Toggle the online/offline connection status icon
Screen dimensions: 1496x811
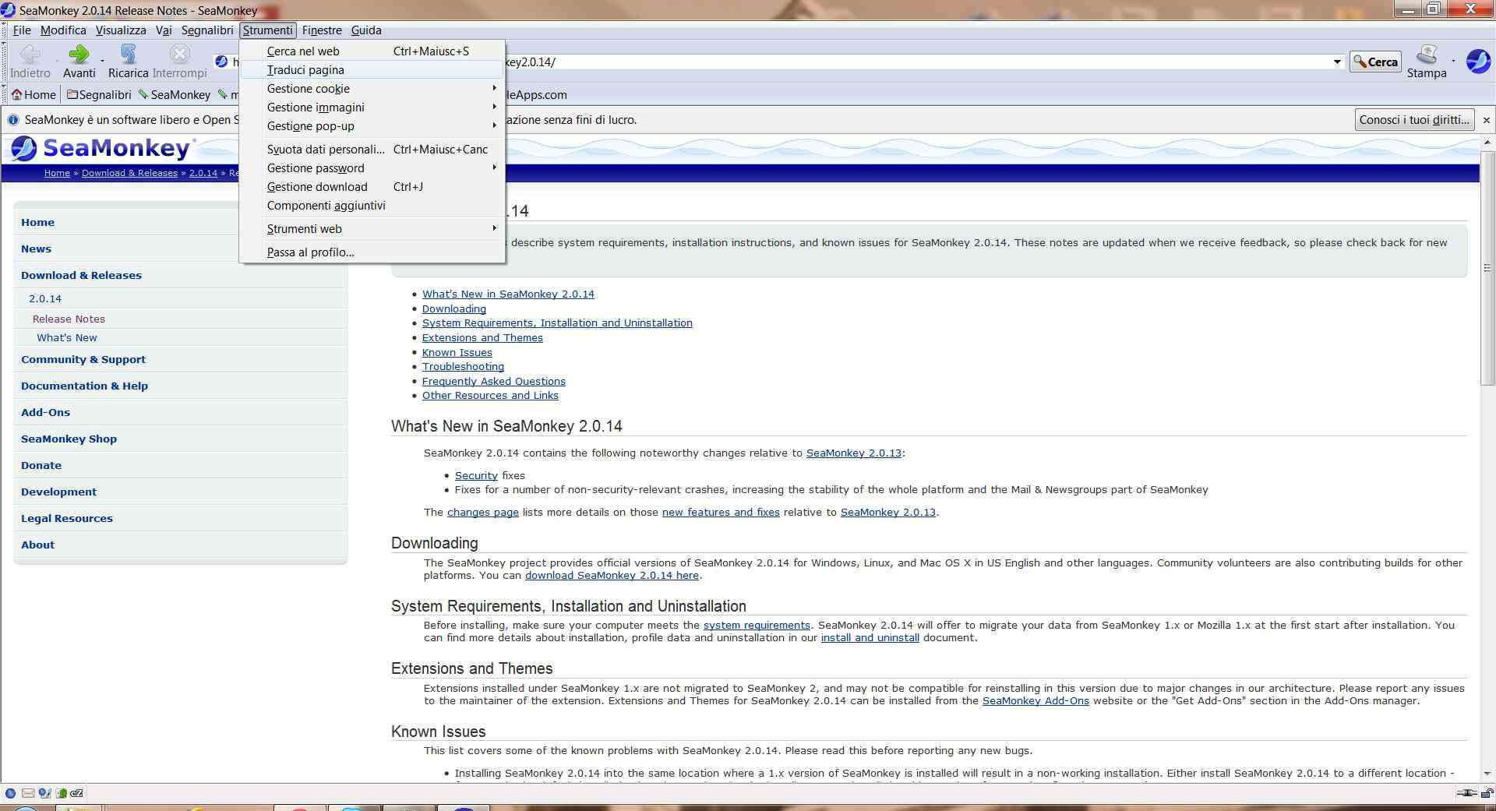click(x=1466, y=794)
